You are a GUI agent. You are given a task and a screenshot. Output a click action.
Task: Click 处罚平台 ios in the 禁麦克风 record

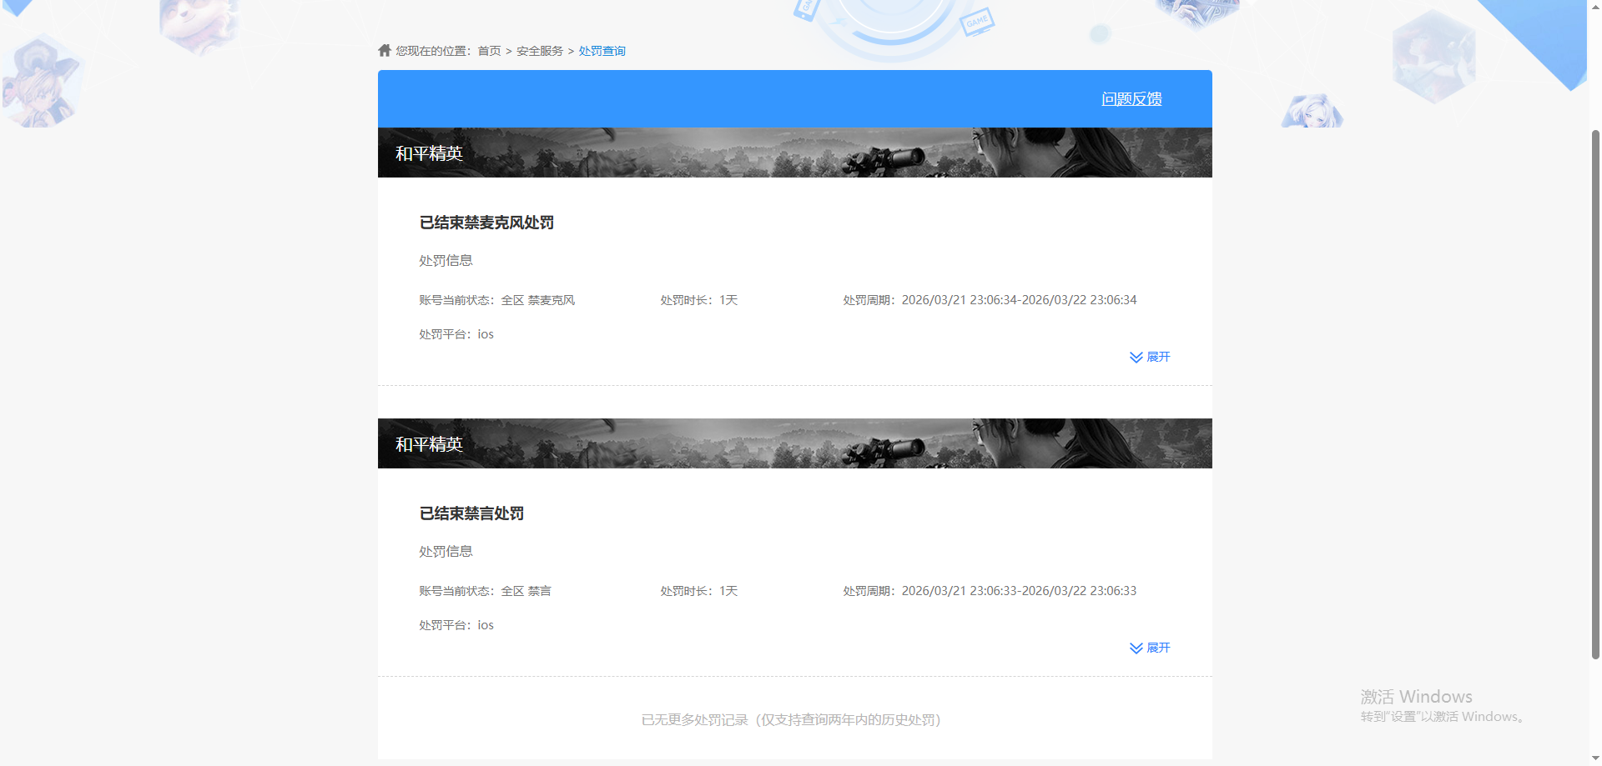coord(456,334)
